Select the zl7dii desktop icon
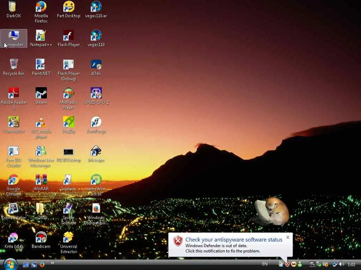This screenshot has height=270, width=361. coord(96,67)
